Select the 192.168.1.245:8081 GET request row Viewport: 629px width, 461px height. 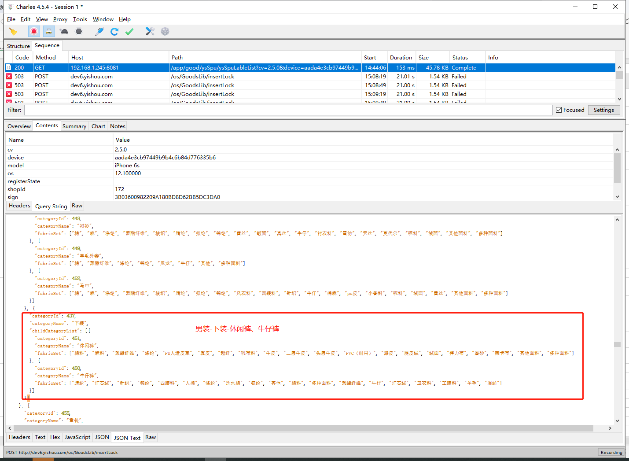pos(310,67)
